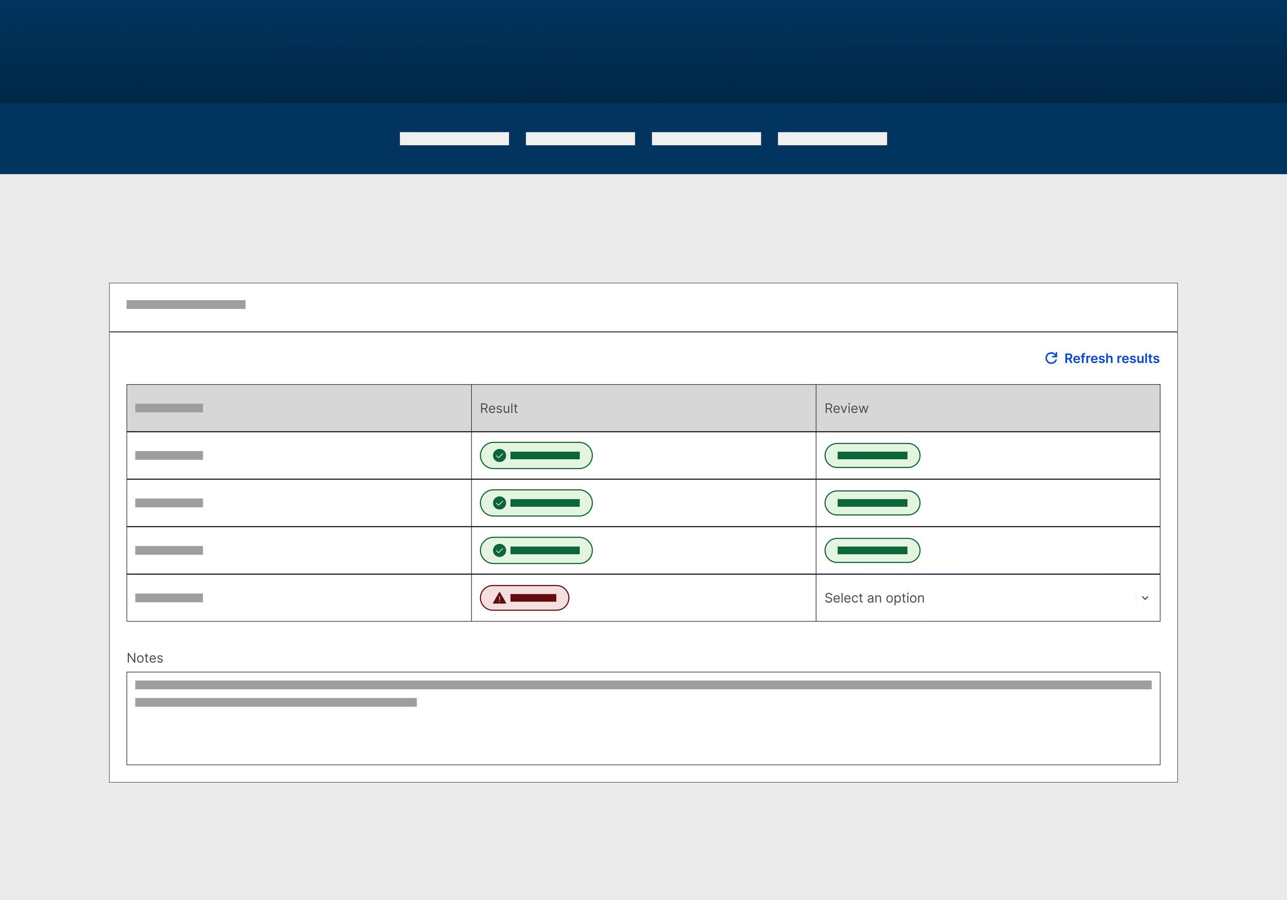Open the Select an option dropdown
Screen dimensions: 1287x900
click(976, 598)
